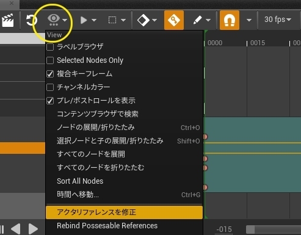Viewport: 301px width, 235px height.
Task: Click the -015 time range field
Action: (224, 230)
